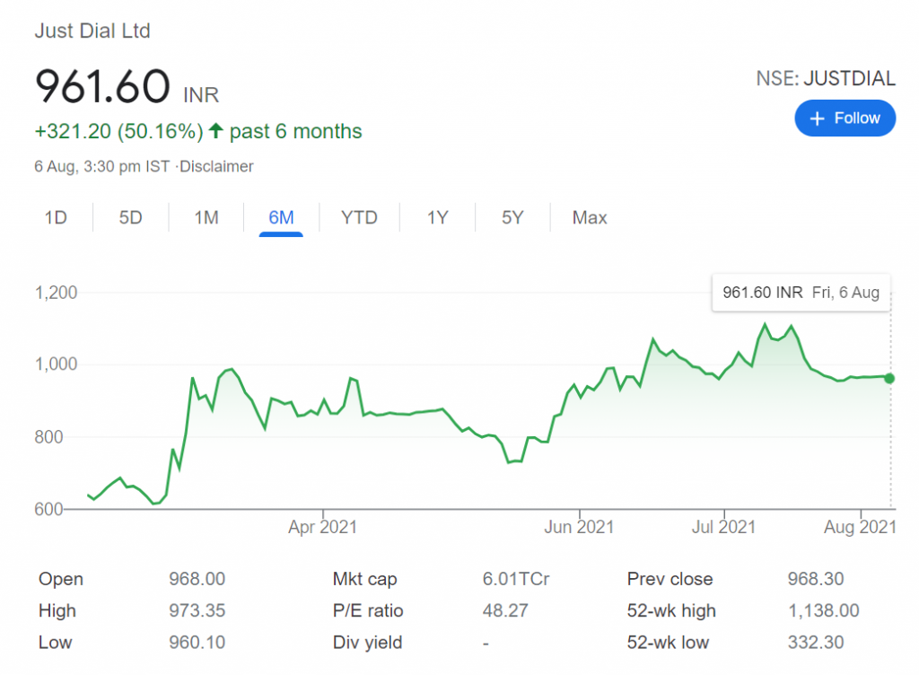Click the 800 y-axis label

(48, 437)
